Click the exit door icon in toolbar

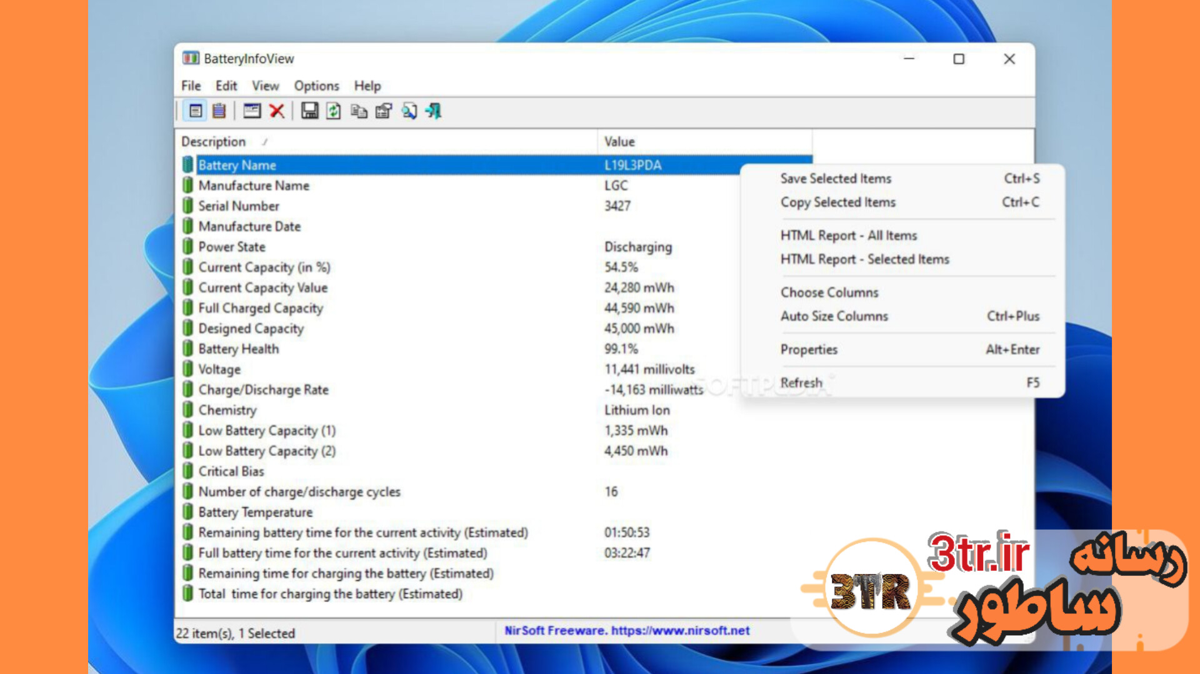433,111
